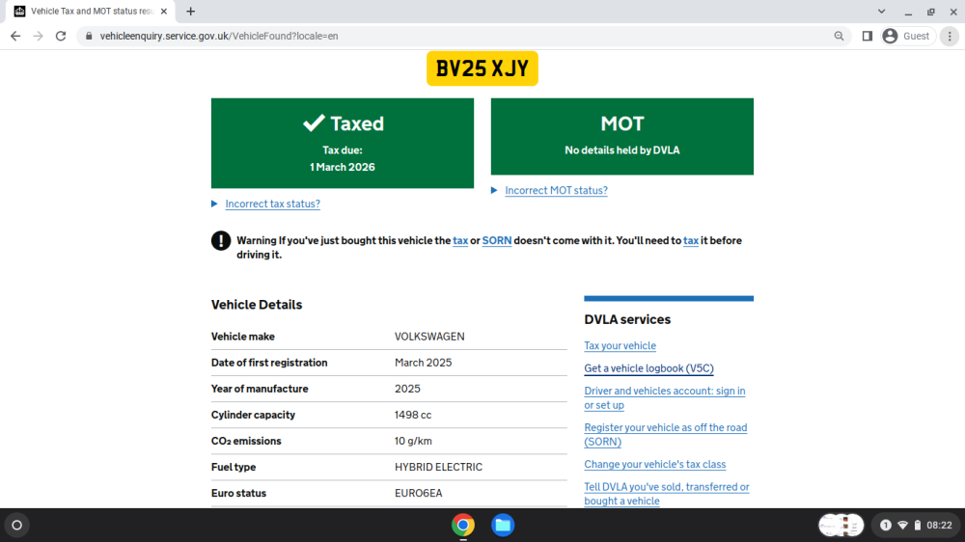Click the padlock site info icon
Viewport: 965px width, 542px height.
[x=89, y=36]
